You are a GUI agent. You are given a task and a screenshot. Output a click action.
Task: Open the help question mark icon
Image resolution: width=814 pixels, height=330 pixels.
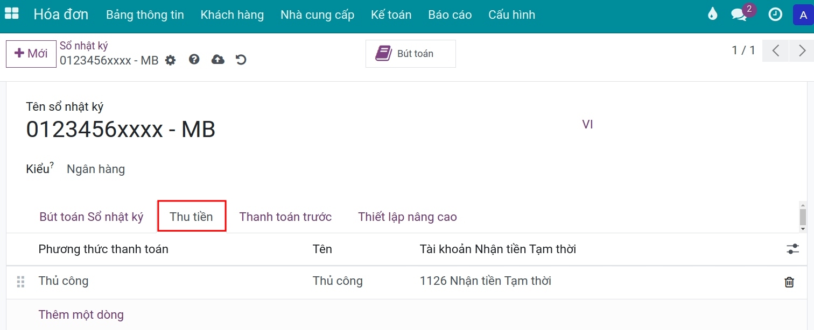pos(194,60)
